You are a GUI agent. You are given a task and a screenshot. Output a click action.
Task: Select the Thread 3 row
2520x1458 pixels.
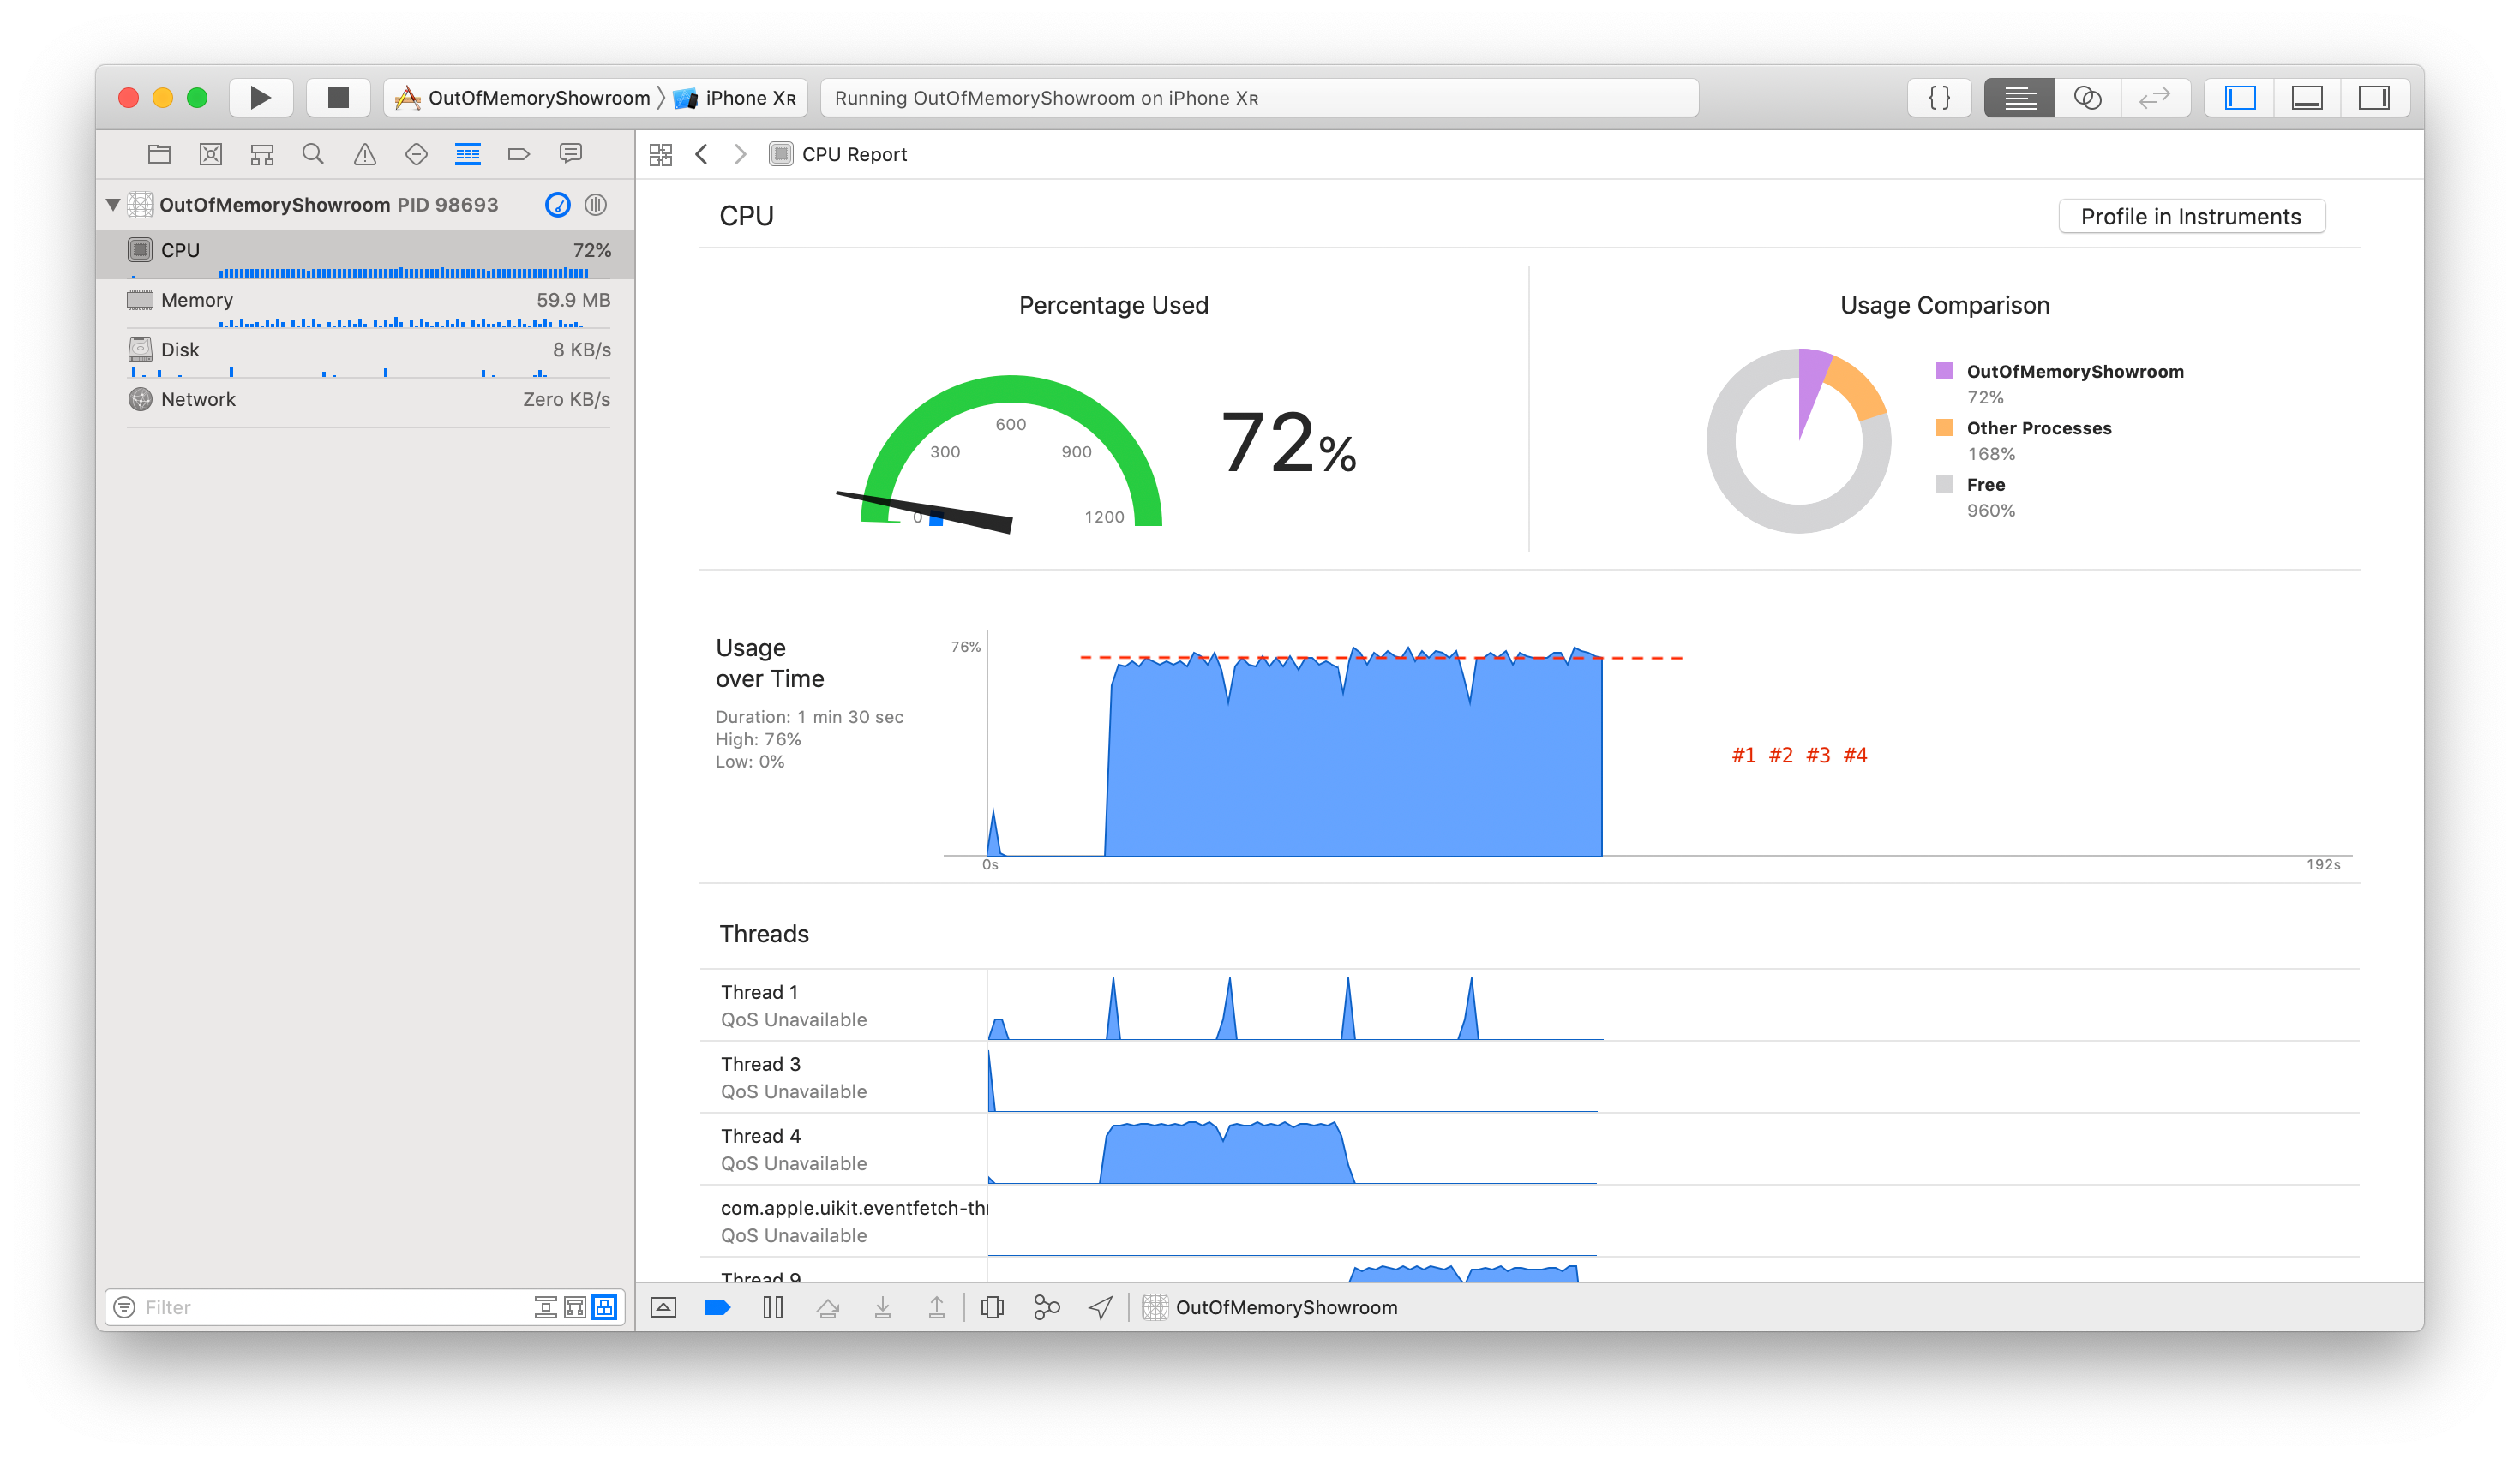click(x=1529, y=1078)
